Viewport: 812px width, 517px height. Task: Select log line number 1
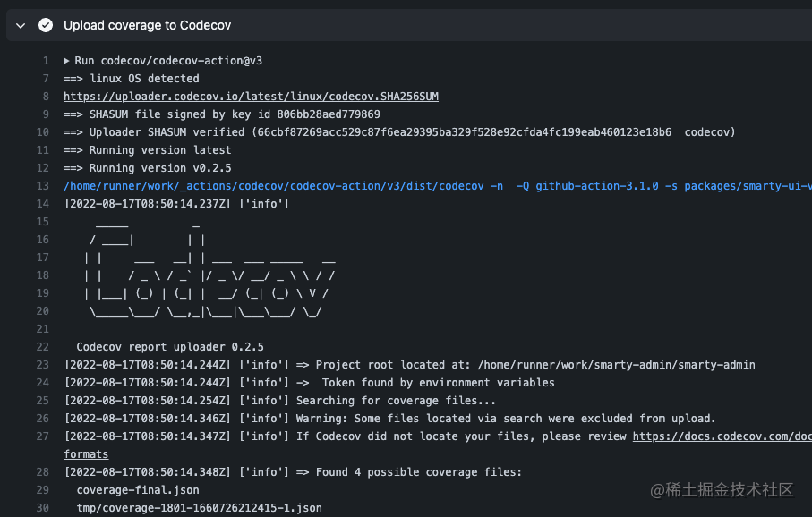45,61
